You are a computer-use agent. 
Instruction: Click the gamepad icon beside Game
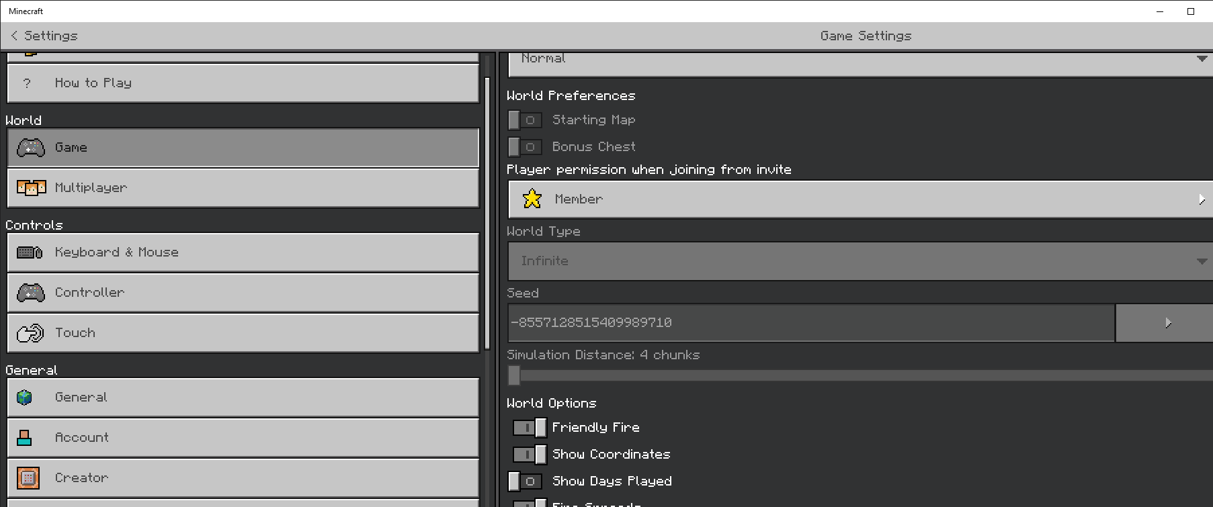[x=31, y=148]
